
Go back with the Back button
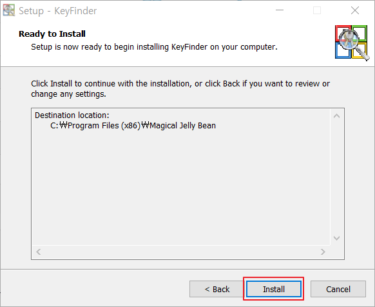(x=216, y=289)
